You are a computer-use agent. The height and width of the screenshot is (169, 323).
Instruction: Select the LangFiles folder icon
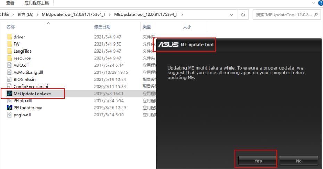tap(9, 51)
